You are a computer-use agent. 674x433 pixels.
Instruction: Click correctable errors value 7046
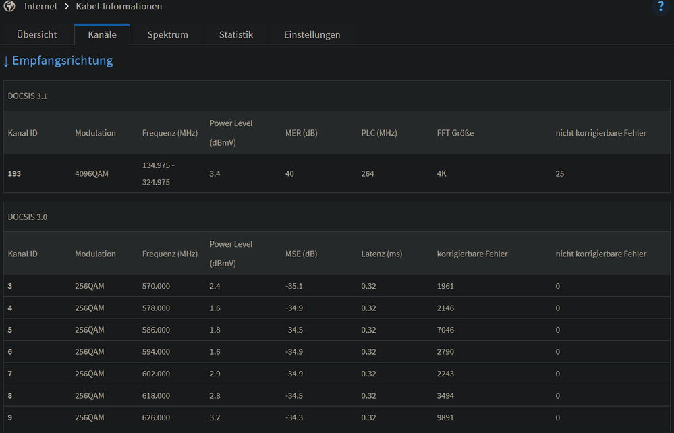point(445,330)
